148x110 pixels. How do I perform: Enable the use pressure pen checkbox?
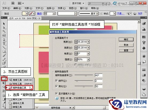75,65
